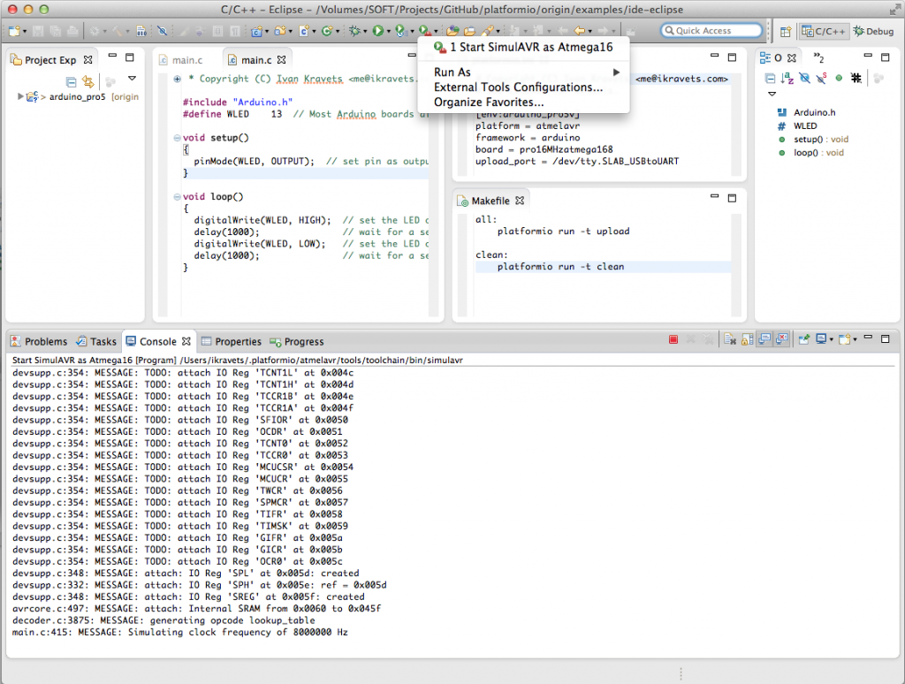Click the New Class icon
This screenshot has height=684, width=905.
pos(327,31)
